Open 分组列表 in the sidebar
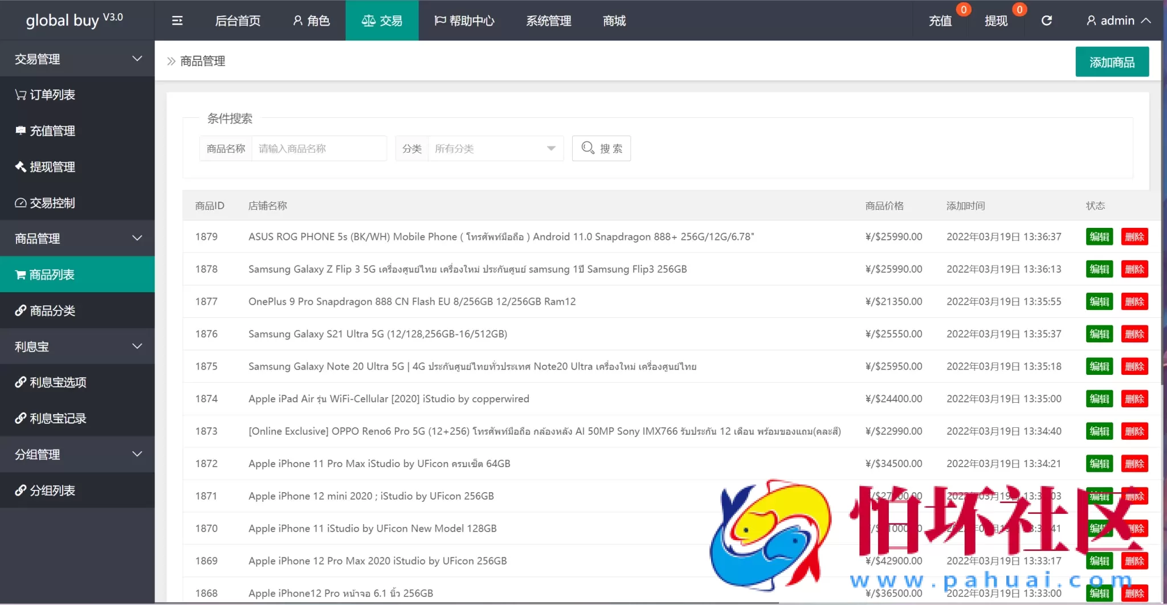 46,490
